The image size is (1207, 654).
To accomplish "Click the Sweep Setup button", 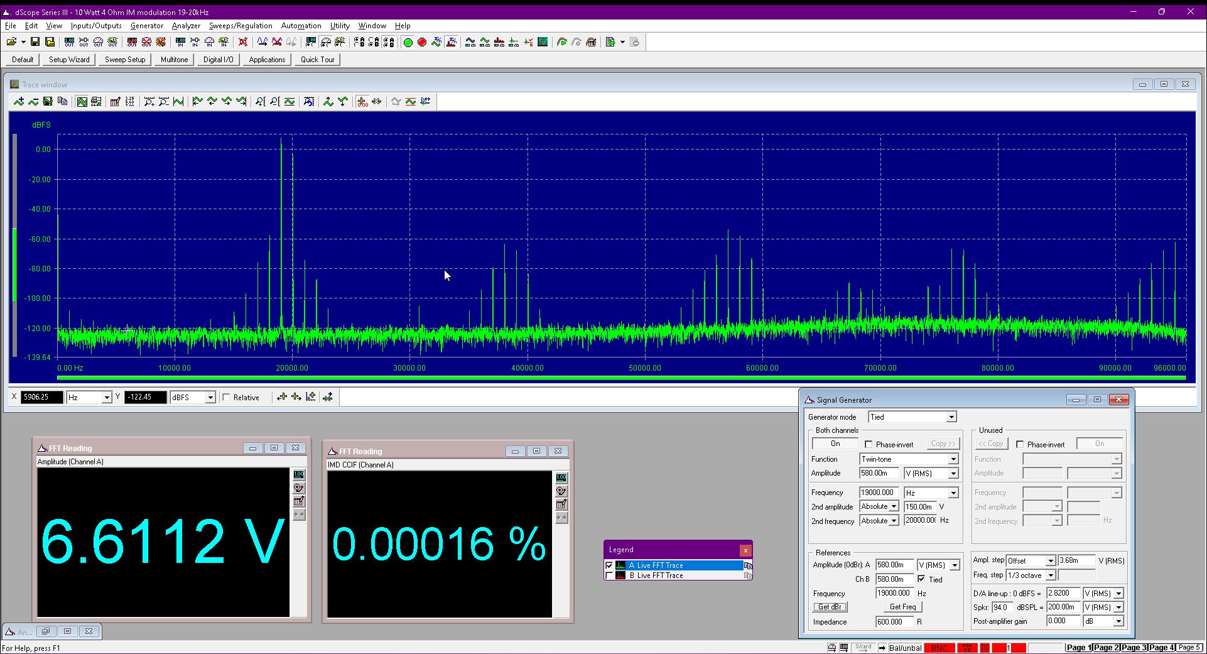I will (125, 60).
